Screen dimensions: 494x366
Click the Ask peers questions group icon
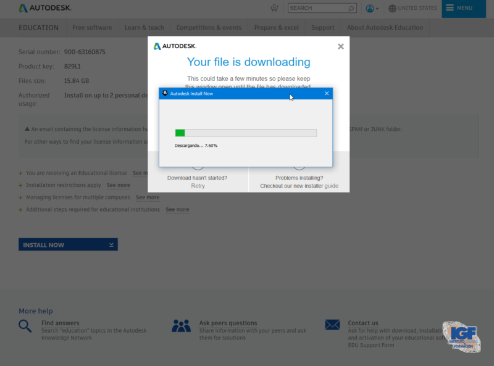pyautogui.click(x=182, y=326)
